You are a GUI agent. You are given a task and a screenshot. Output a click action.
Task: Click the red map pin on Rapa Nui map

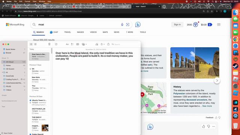pyautogui.click(x=142, y=94)
